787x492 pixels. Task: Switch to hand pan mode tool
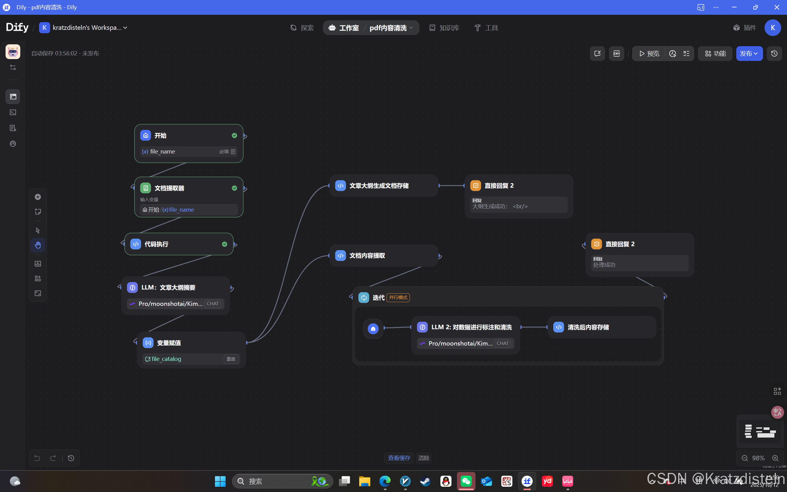[x=38, y=245]
